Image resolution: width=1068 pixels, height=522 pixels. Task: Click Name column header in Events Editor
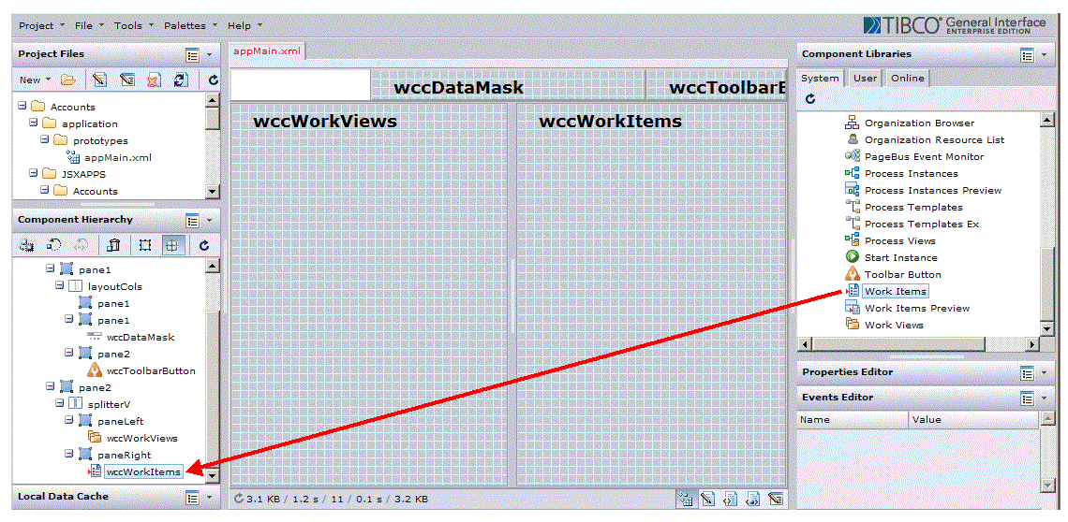(853, 420)
